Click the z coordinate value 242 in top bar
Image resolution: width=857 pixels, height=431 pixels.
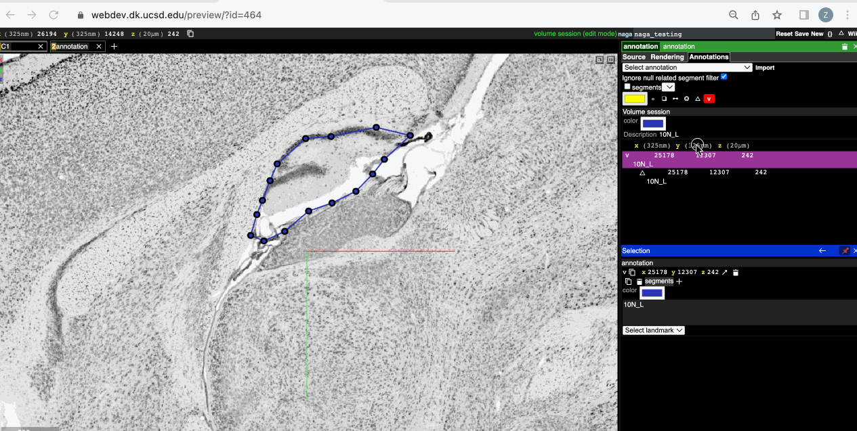pos(173,34)
